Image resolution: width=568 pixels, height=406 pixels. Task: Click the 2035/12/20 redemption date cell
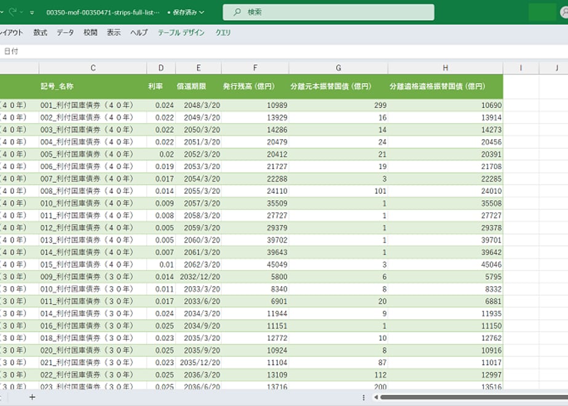click(x=199, y=362)
